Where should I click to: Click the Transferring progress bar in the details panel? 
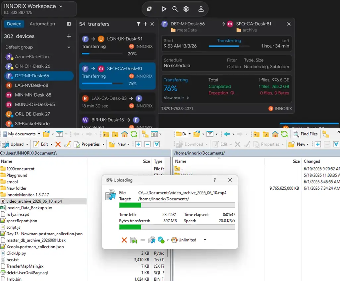coord(229,46)
